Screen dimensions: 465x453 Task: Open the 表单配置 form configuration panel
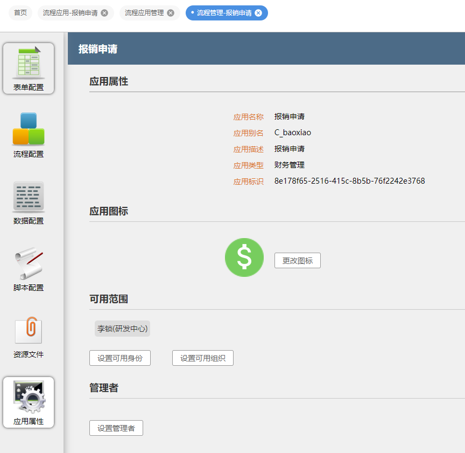29,68
